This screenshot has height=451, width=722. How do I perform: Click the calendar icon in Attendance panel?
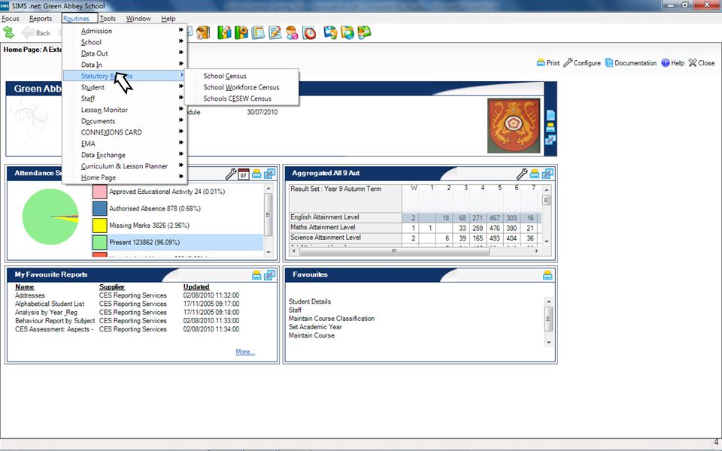244,174
